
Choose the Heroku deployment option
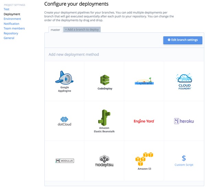(x=184, y=121)
